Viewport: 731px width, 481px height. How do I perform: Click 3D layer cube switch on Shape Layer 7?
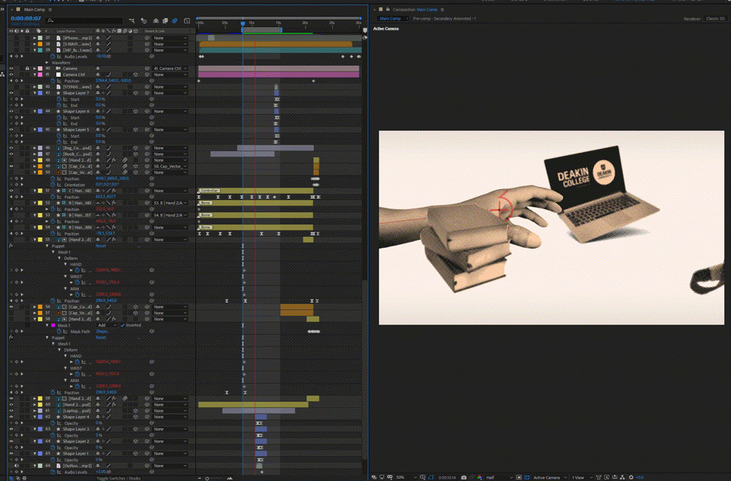pos(135,93)
